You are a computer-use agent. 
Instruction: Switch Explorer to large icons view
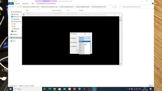coord(152,86)
